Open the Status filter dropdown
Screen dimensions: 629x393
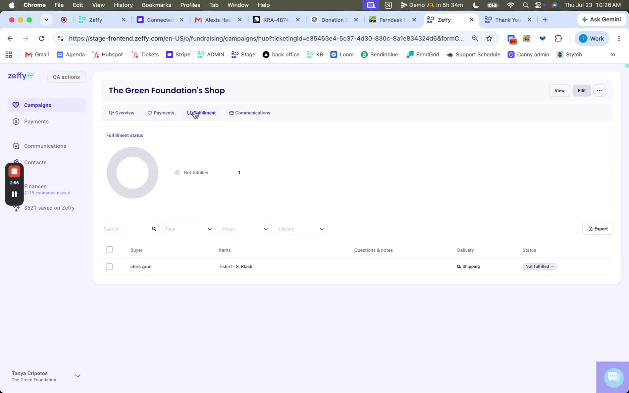point(245,229)
